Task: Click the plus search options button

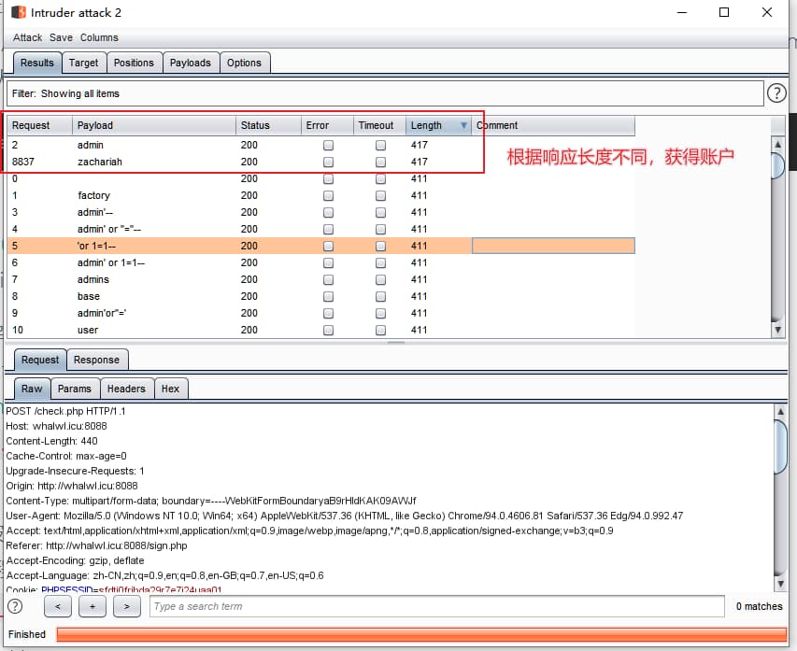Action: (93, 606)
